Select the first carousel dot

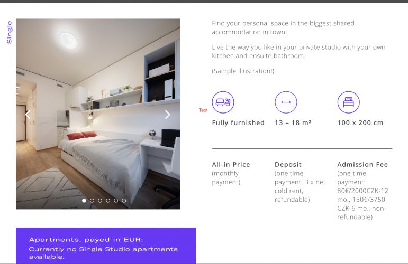coord(84,201)
